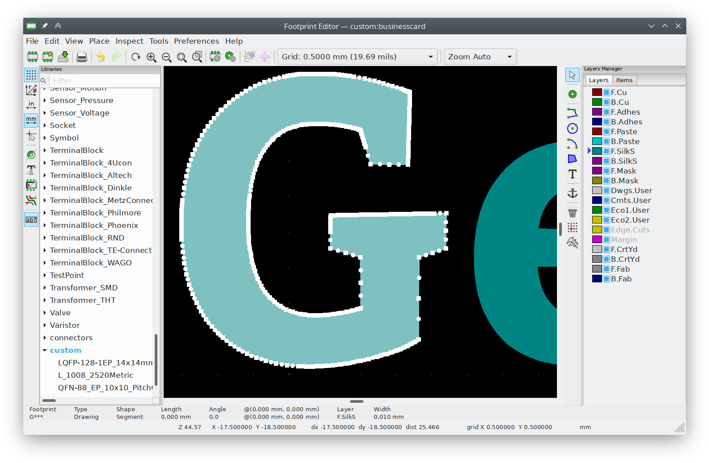Undo the last edit

click(101, 57)
